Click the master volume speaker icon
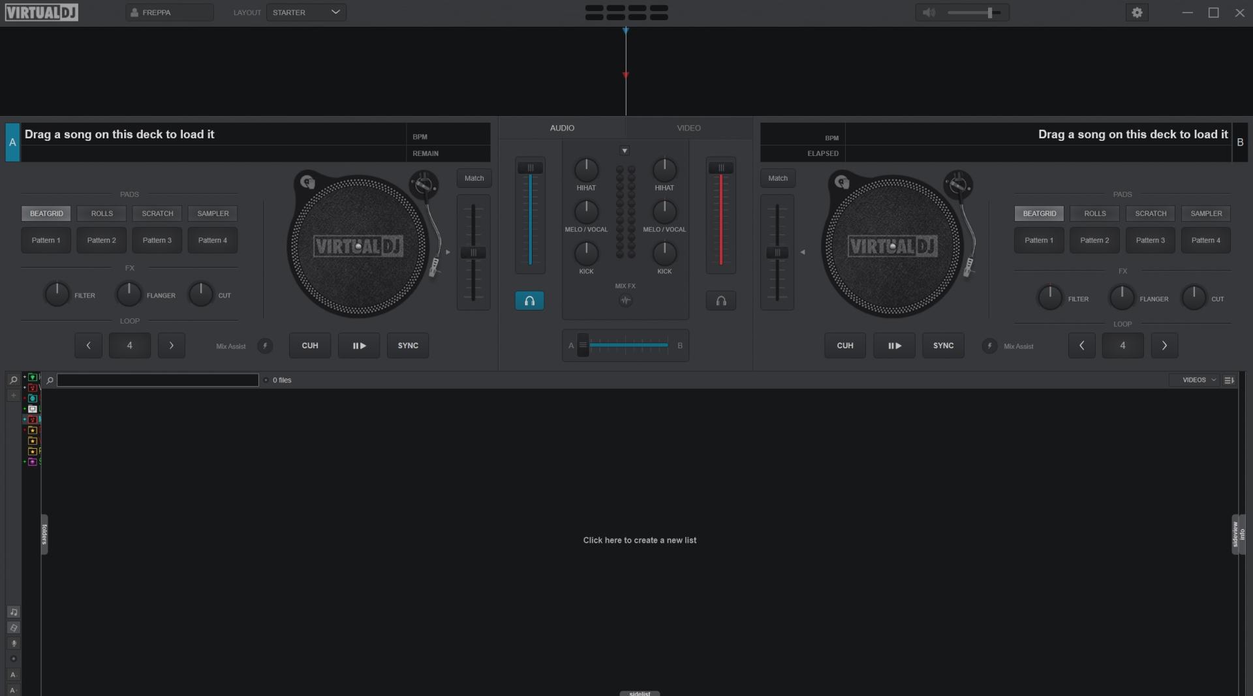 [x=929, y=12]
